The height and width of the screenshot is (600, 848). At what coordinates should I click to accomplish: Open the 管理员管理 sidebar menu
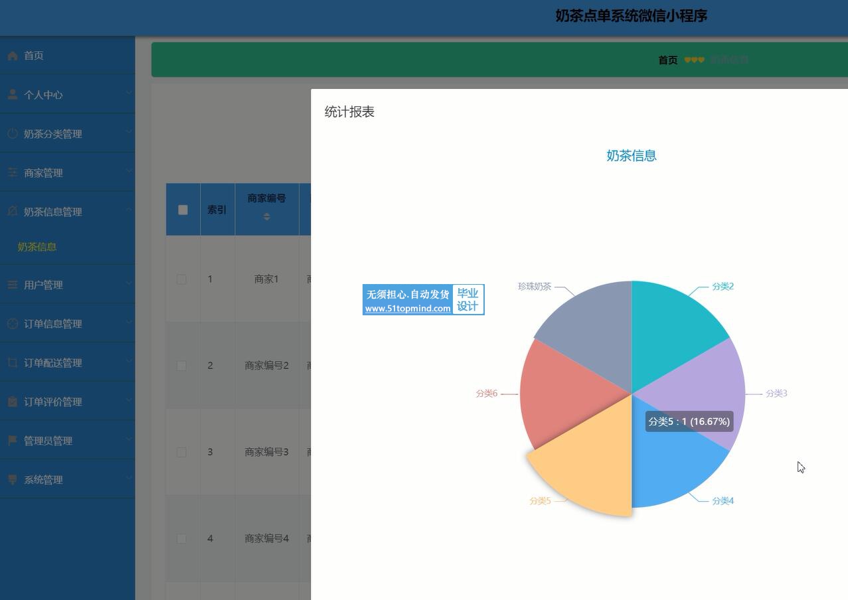tap(67, 440)
